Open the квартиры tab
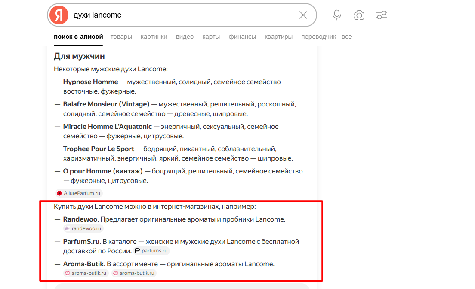The image size is (475, 289). pyautogui.click(x=279, y=37)
